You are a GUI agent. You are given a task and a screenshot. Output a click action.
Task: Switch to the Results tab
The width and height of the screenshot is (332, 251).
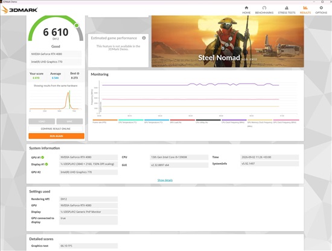click(x=305, y=10)
